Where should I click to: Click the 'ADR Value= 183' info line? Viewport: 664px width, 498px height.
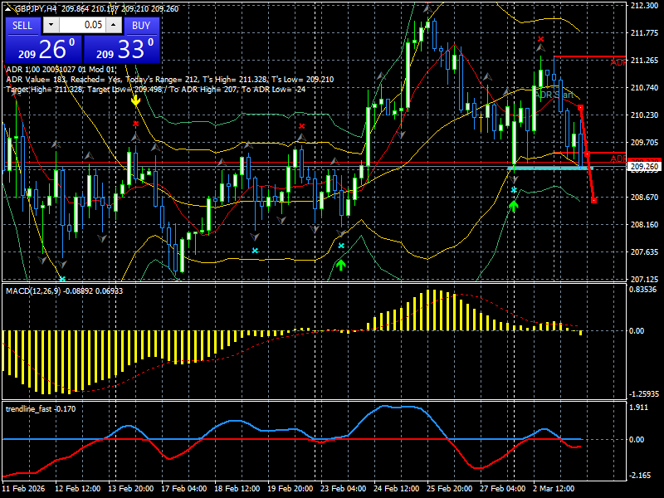pyautogui.click(x=170, y=79)
